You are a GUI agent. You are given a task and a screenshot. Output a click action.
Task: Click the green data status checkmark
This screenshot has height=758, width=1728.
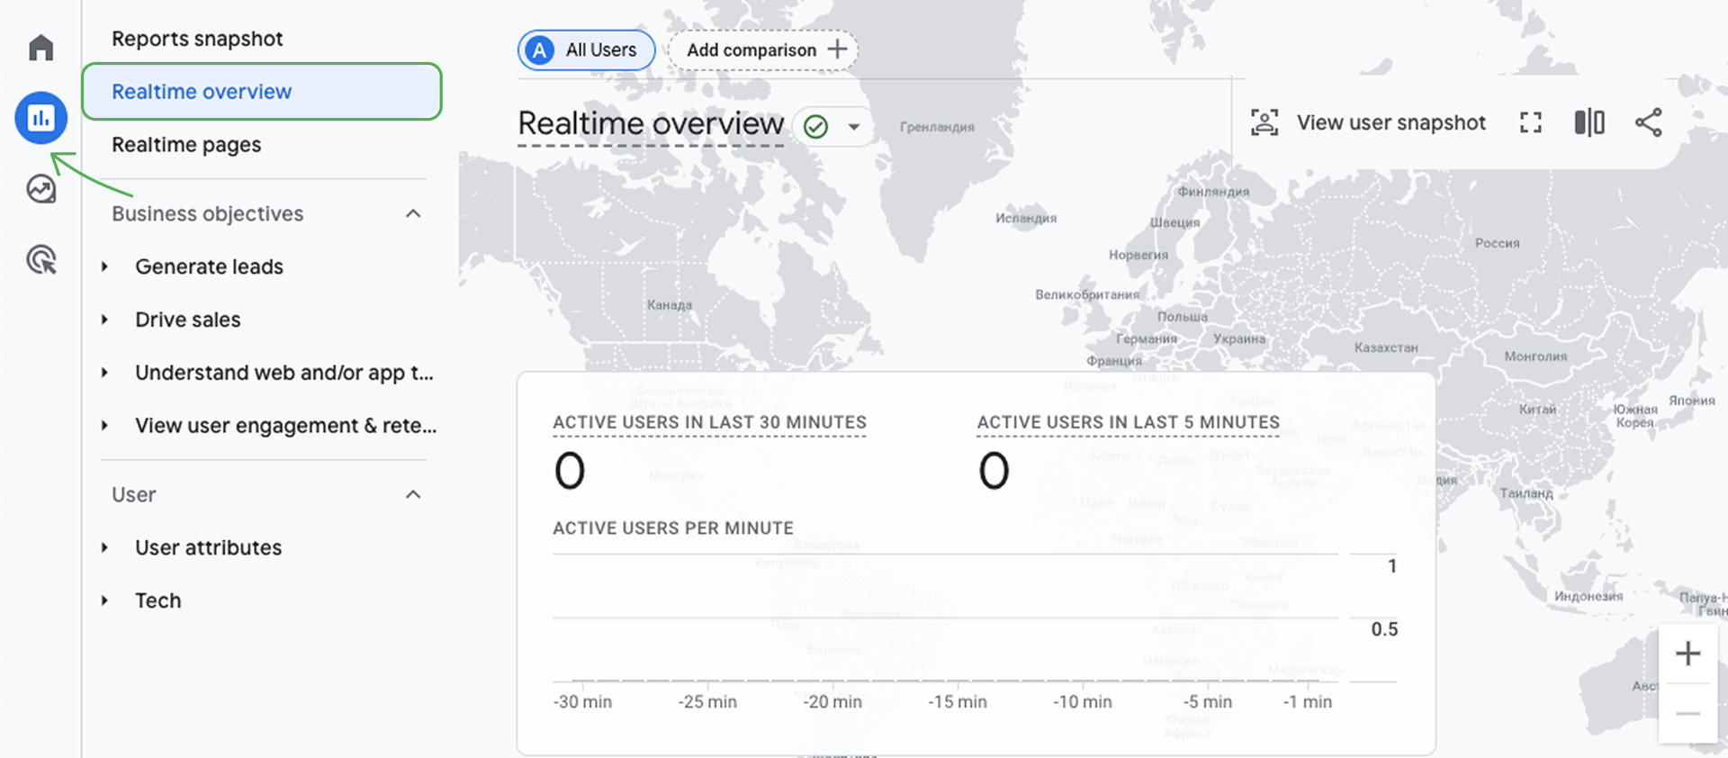coord(815,127)
